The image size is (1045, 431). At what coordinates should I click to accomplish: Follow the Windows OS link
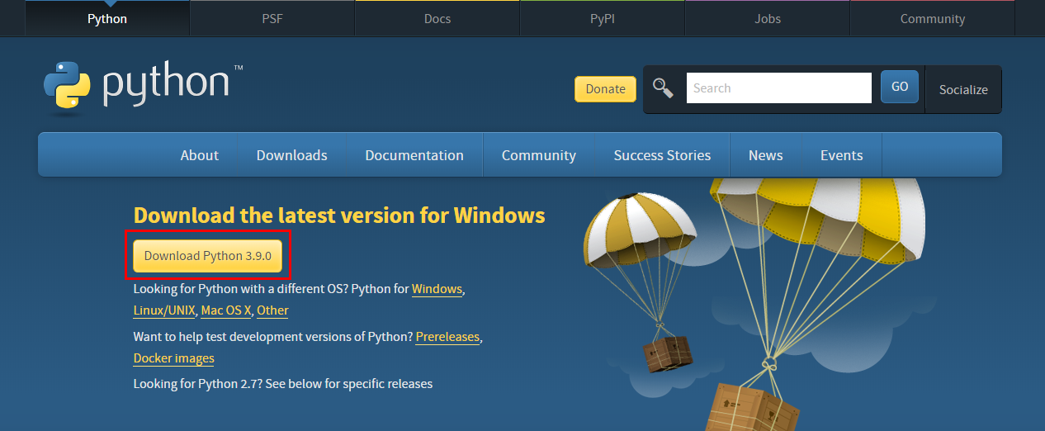coord(437,290)
